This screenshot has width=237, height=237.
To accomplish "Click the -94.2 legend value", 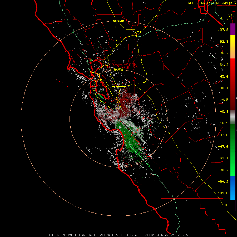I will click(x=223, y=181).
